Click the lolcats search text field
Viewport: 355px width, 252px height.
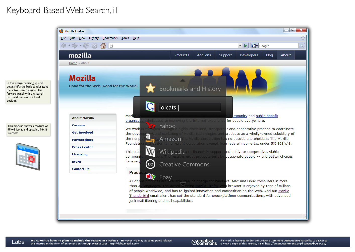coord(190,107)
